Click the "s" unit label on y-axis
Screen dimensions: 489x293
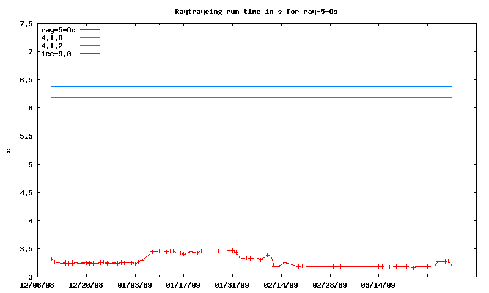9,151
